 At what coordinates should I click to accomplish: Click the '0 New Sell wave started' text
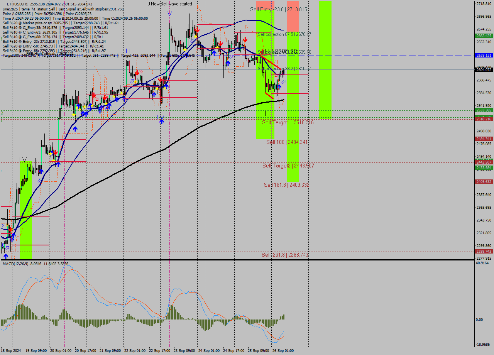coord(169,4)
